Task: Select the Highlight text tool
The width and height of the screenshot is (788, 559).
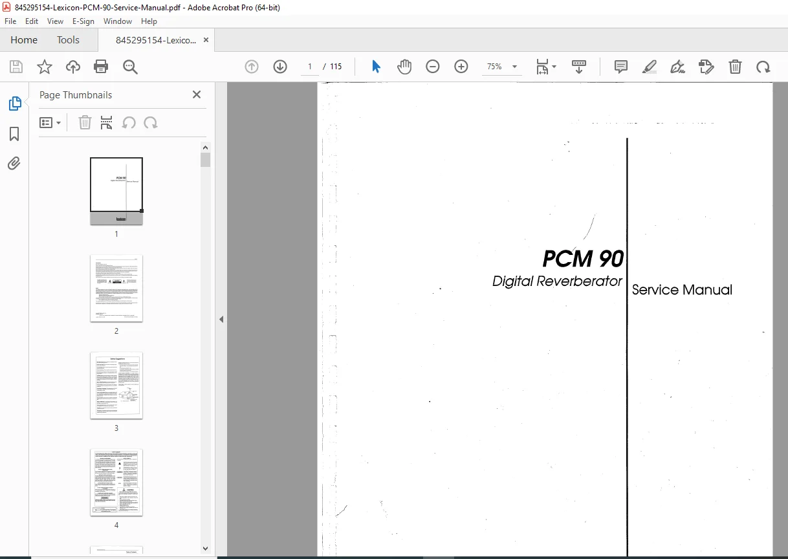Action: [650, 67]
